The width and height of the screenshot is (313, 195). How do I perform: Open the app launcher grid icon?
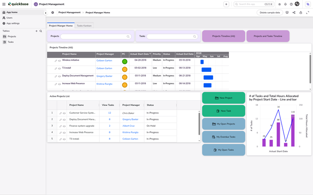tap(4, 4)
